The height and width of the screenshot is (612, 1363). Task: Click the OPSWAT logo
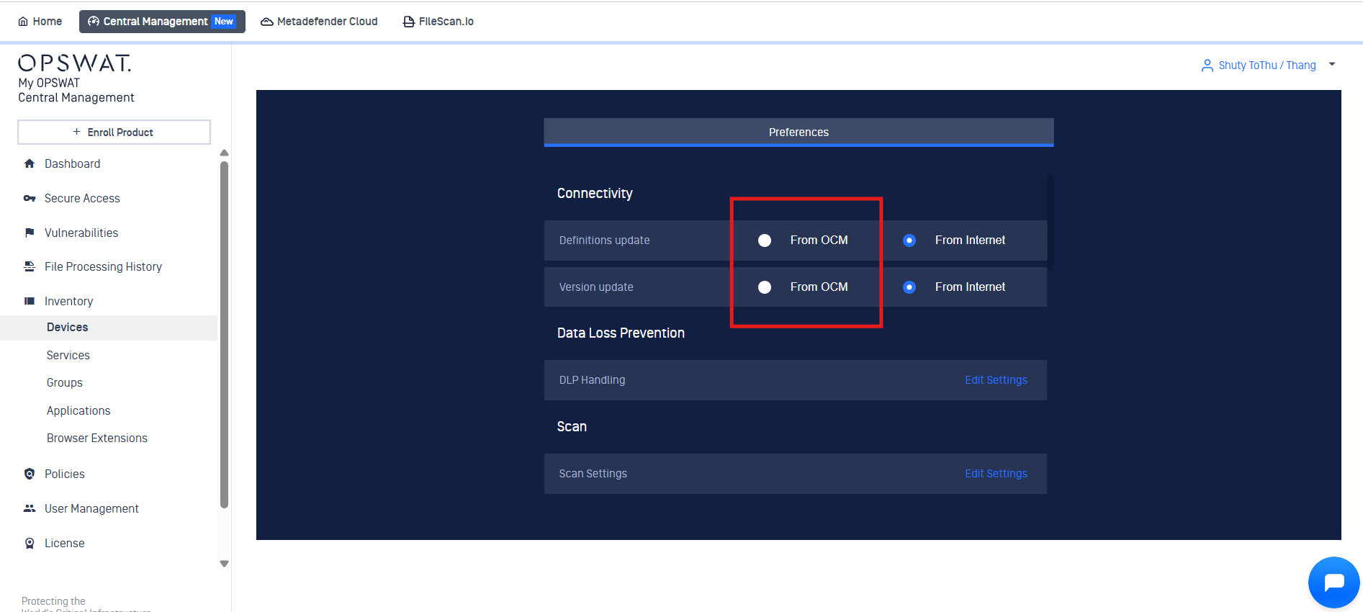(75, 63)
